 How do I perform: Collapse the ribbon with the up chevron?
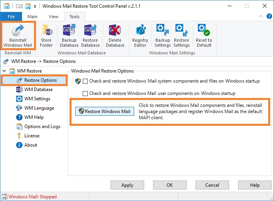(261, 17)
